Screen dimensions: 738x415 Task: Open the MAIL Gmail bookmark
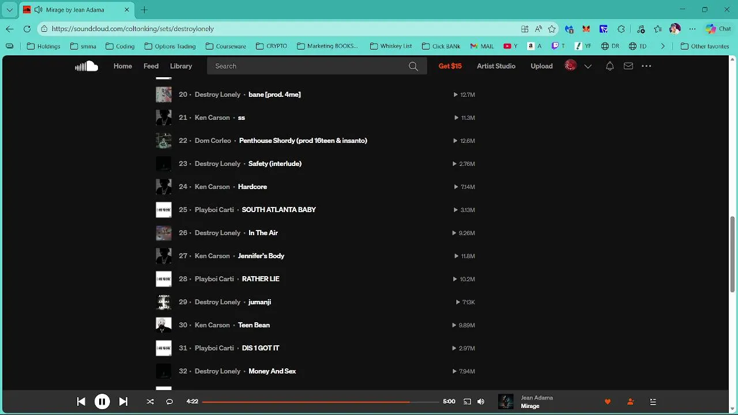pyautogui.click(x=483, y=46)
